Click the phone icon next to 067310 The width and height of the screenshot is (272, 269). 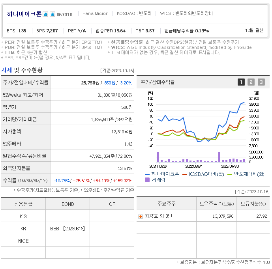[53, 14]
